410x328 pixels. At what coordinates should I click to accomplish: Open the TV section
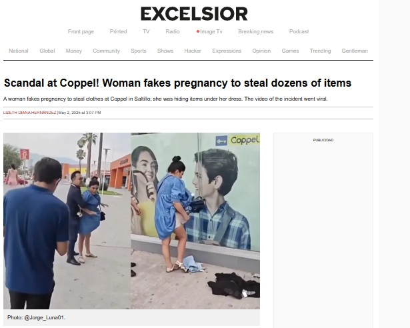(146, 31)
